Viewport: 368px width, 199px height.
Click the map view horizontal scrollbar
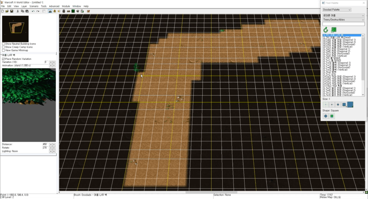(x=211, y=192)
